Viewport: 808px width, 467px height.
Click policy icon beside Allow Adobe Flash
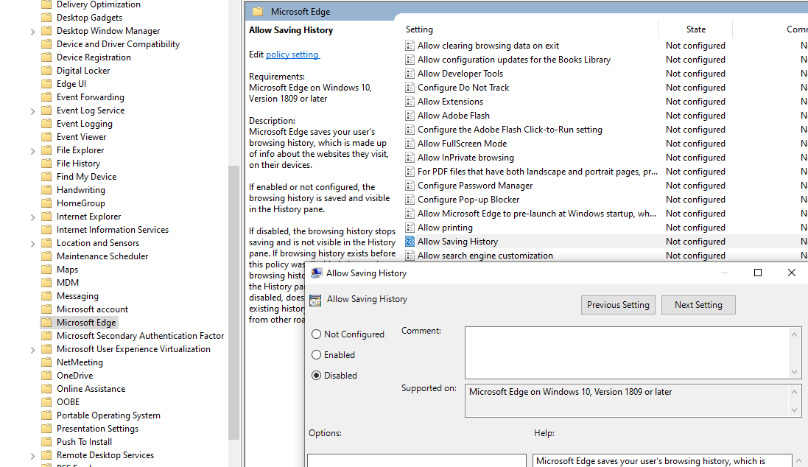click(x=410, y=116)
